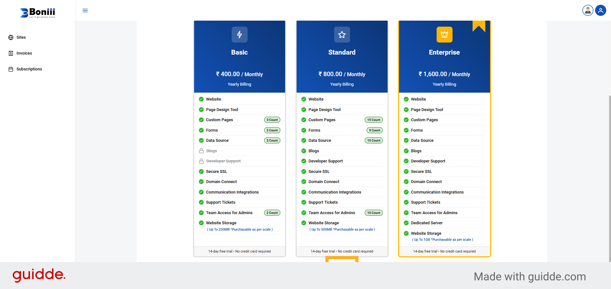
Task: Toggle the hamburger sidebar menu
Action: pyautogui.click(x=85, y=10)
